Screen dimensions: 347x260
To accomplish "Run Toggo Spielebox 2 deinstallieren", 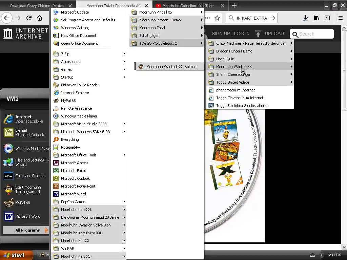I will [x=250, y=106].
